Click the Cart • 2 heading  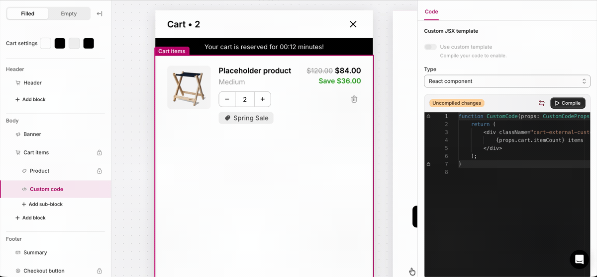click(184, 24)
